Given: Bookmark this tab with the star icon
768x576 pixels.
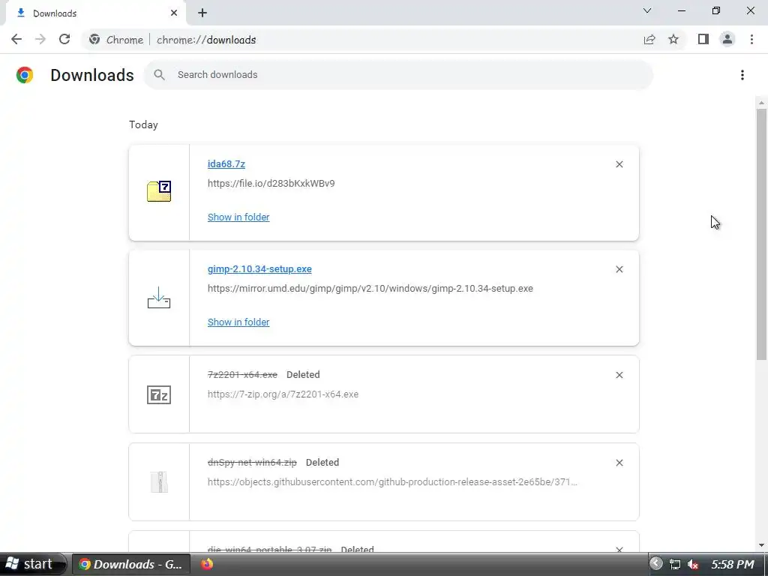Looking at the screenshot, I should (673, 40).
